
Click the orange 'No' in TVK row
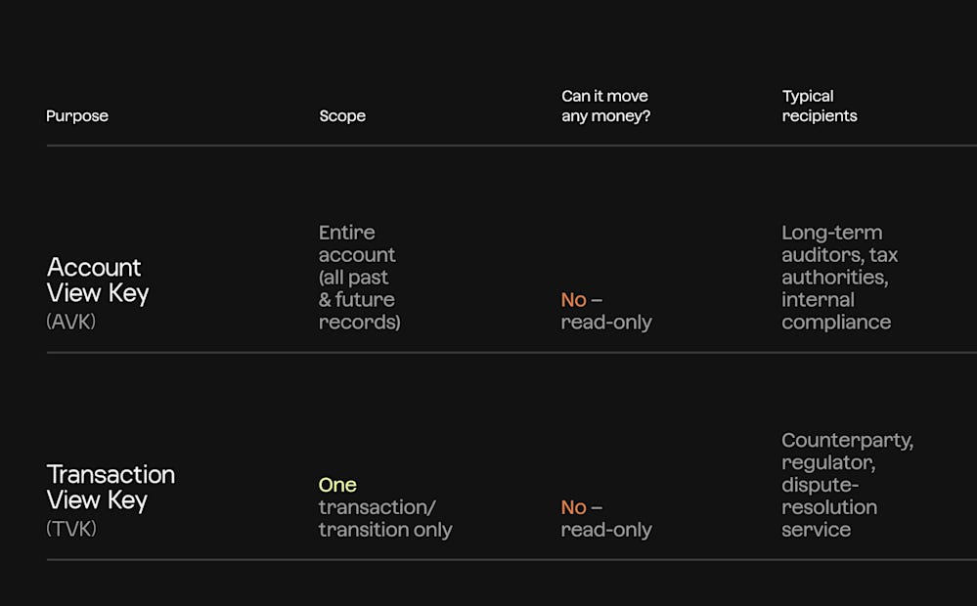point(573,507)
